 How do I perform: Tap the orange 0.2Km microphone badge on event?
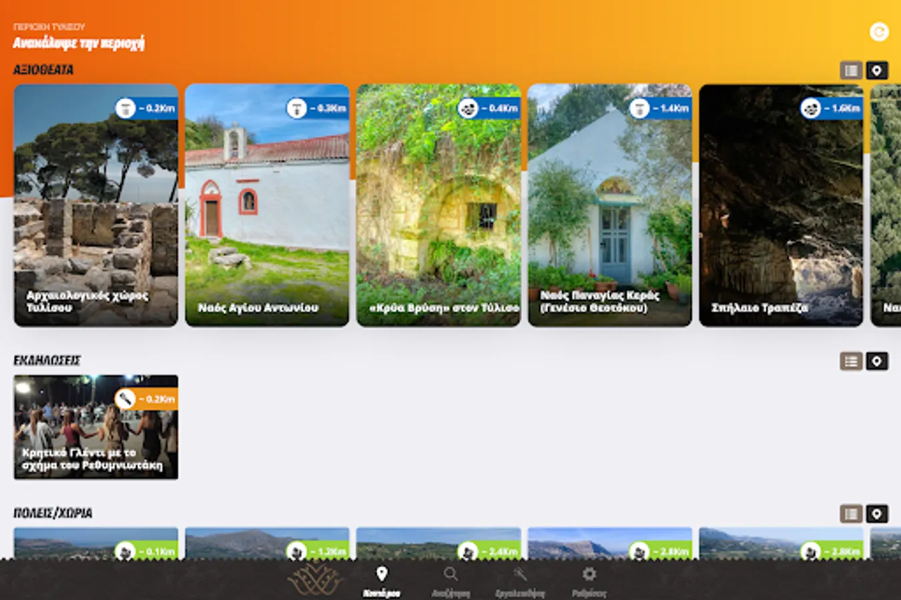click(x=145, y=399)
